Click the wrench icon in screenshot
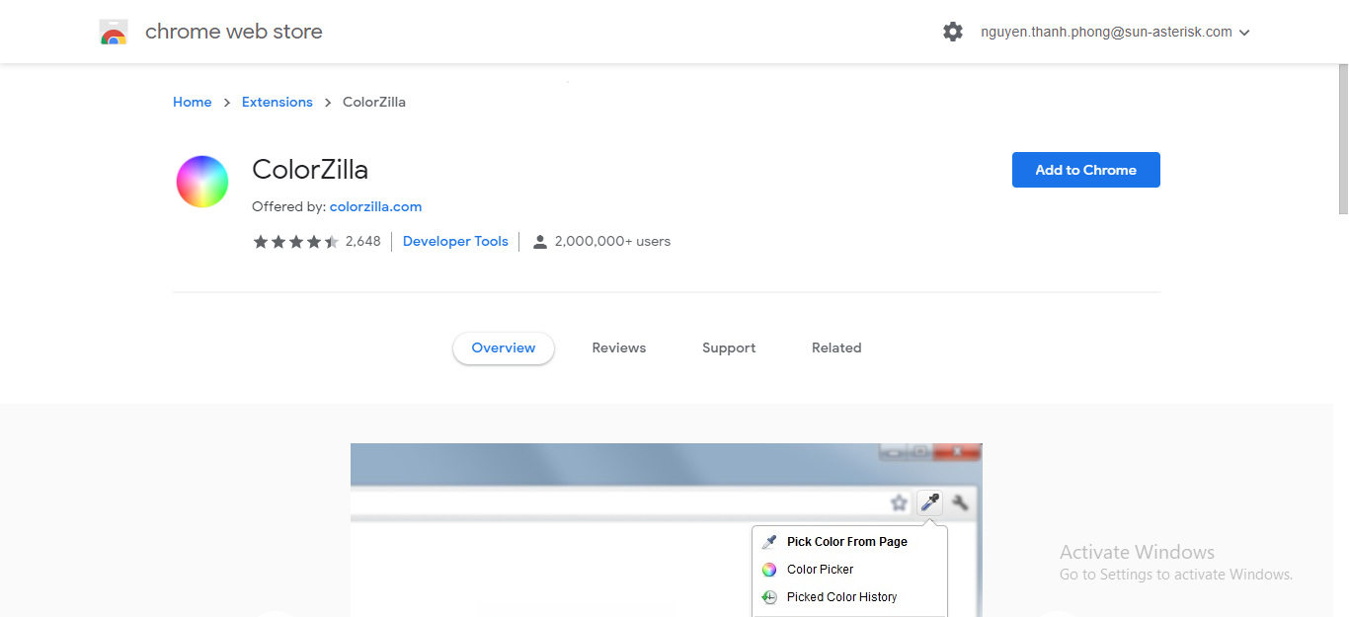This screenshot has width=1349, height=617. (x=960, y=502)
